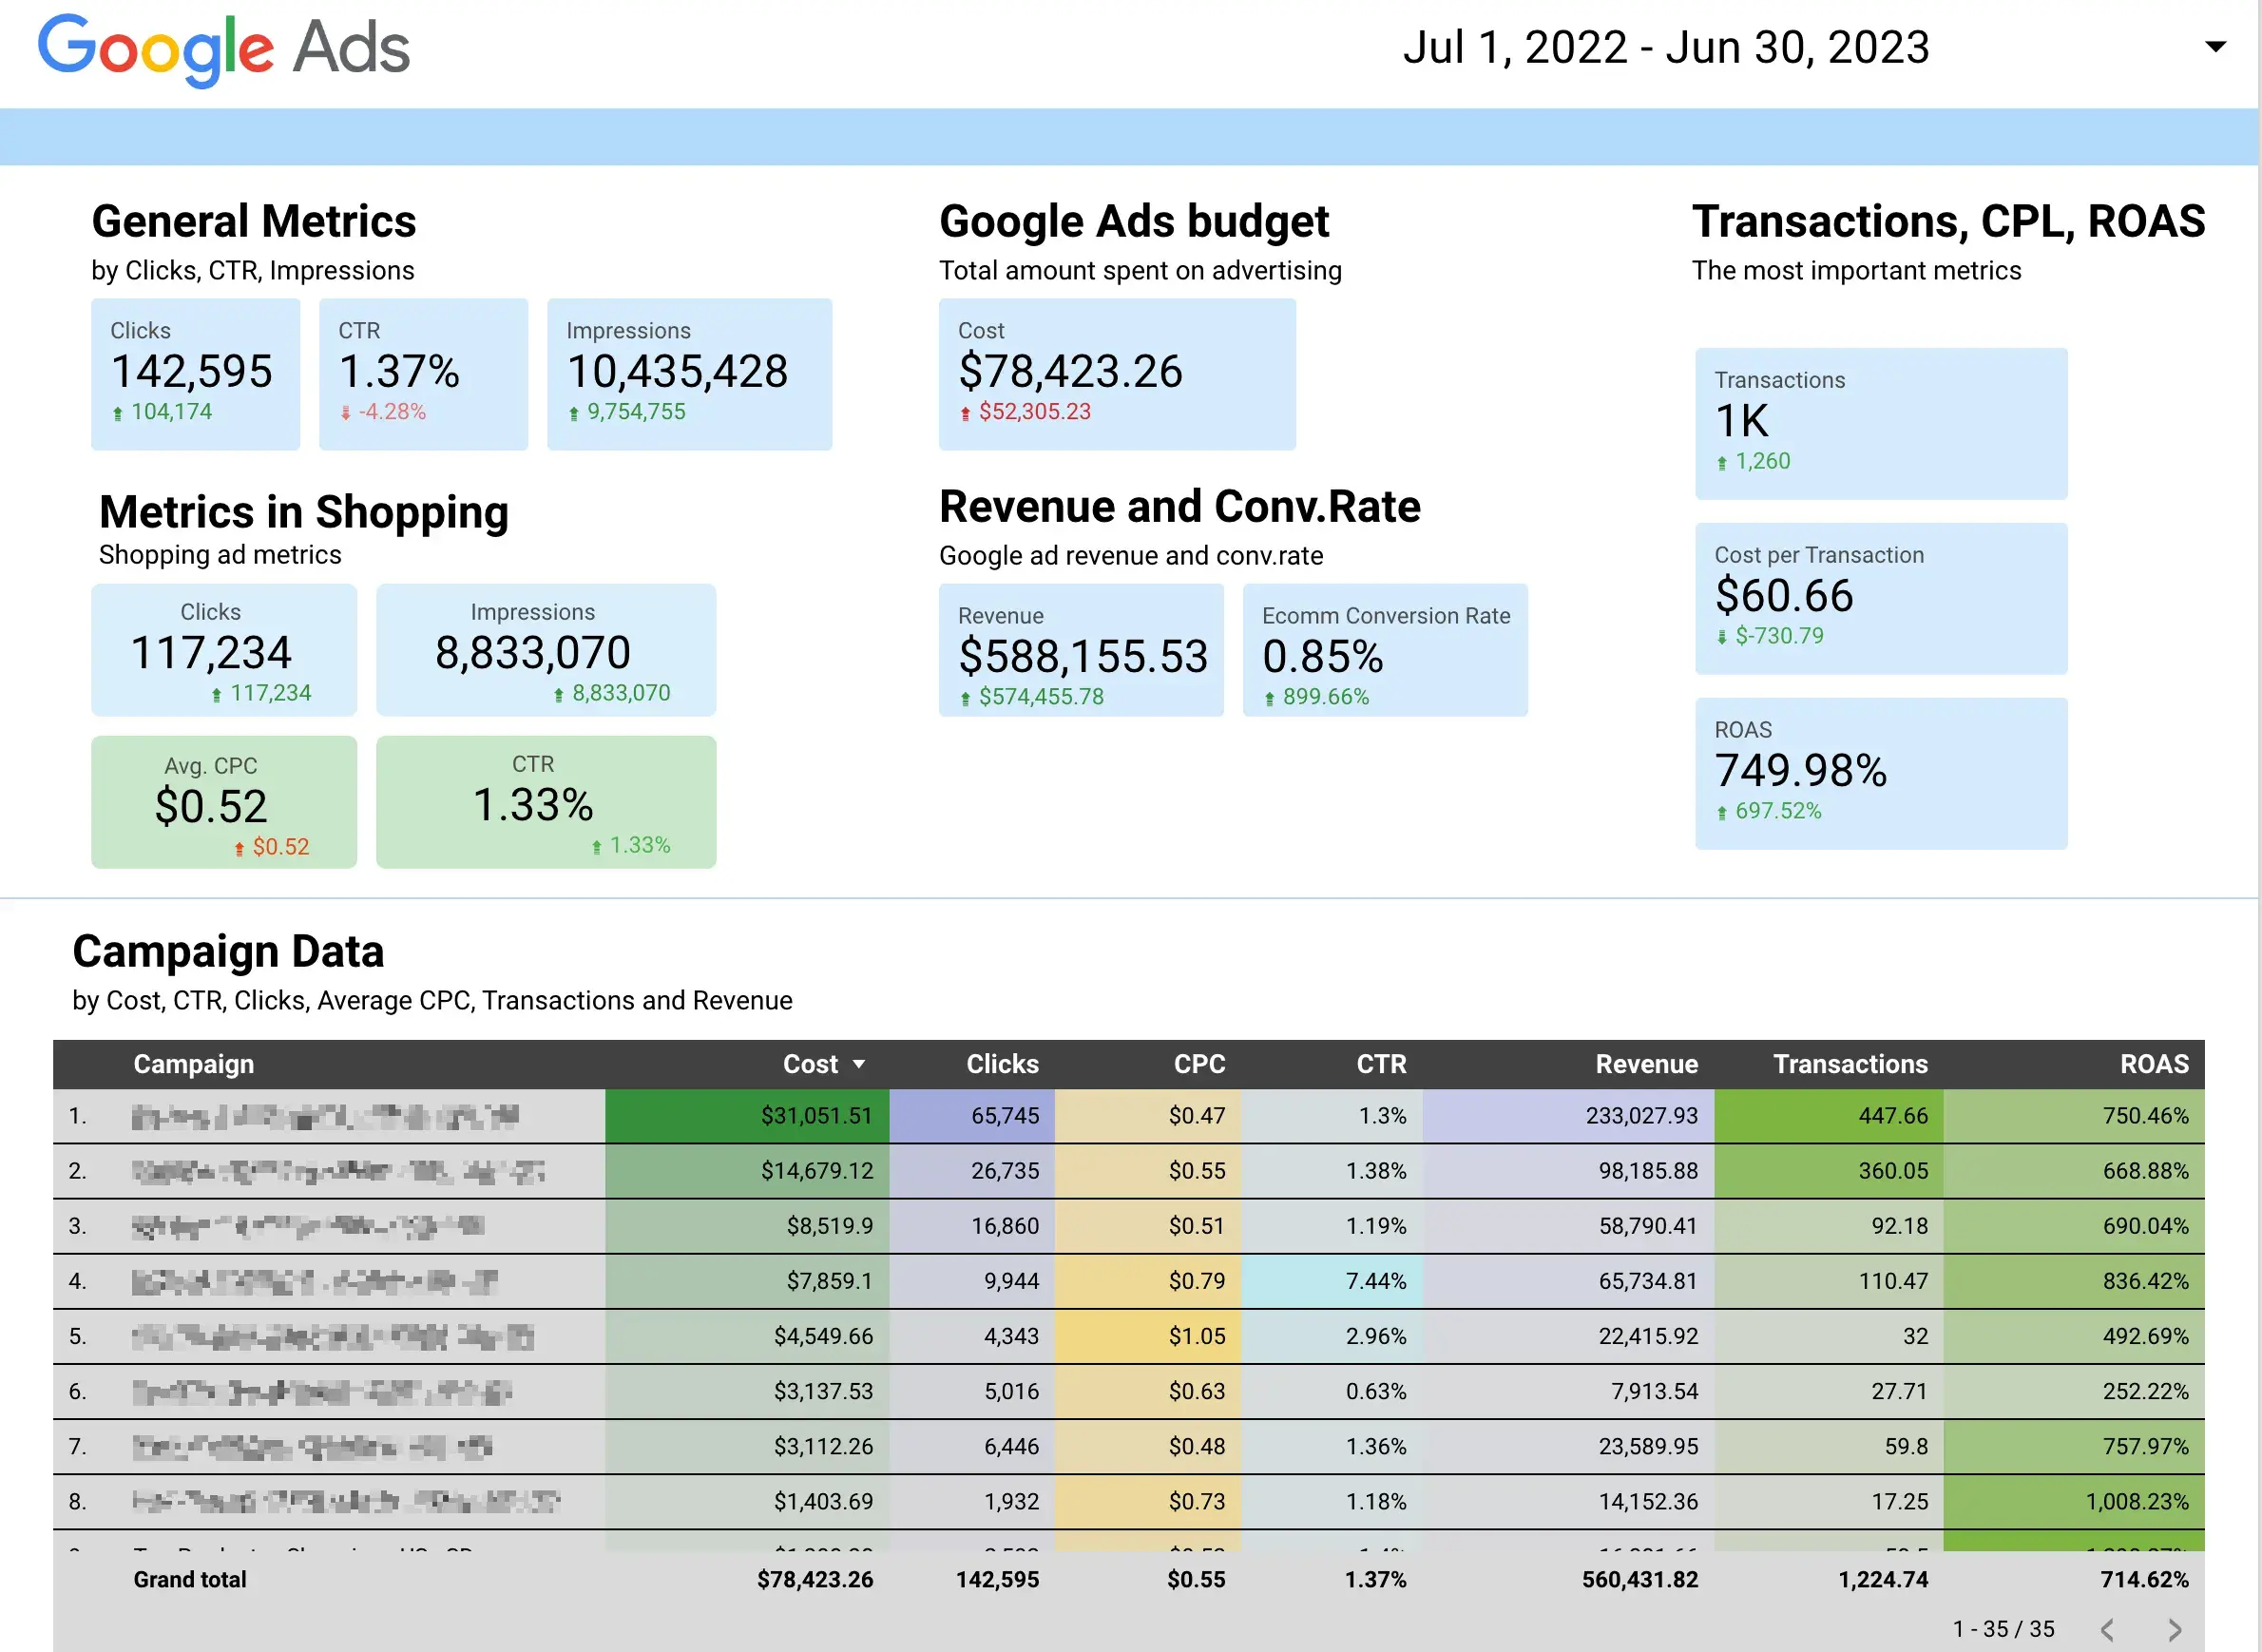Click the red increase arrow on the Cost card

[965, 412]
